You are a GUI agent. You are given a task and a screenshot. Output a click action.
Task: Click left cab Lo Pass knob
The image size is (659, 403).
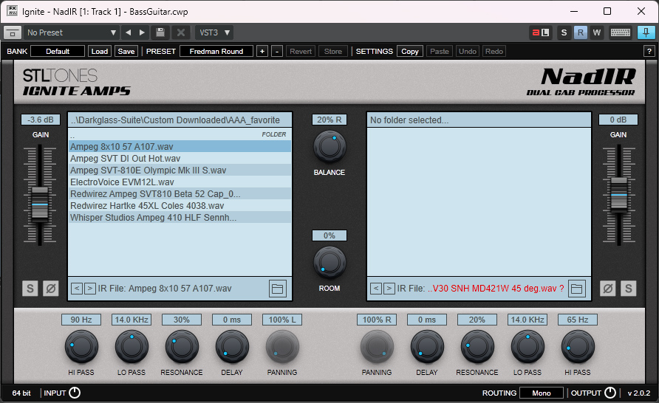coord(132,347)
